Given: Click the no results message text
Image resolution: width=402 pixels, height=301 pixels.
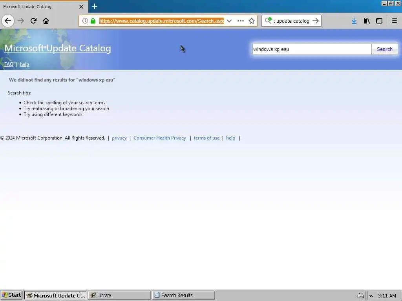Looking at the screenshot, I should click(x=62, y=80).
